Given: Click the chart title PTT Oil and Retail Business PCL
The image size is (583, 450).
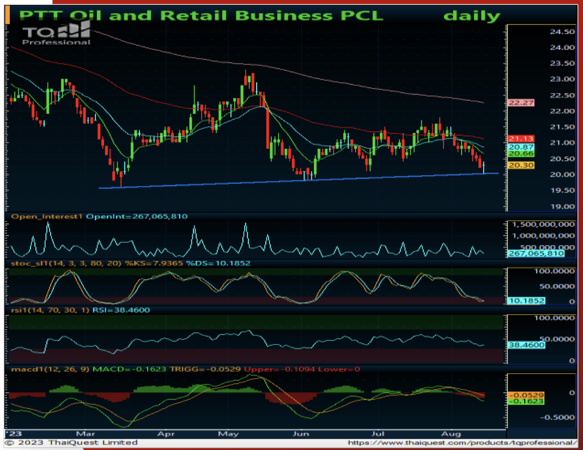Looking at the screenshot, I should click(201, 16).
